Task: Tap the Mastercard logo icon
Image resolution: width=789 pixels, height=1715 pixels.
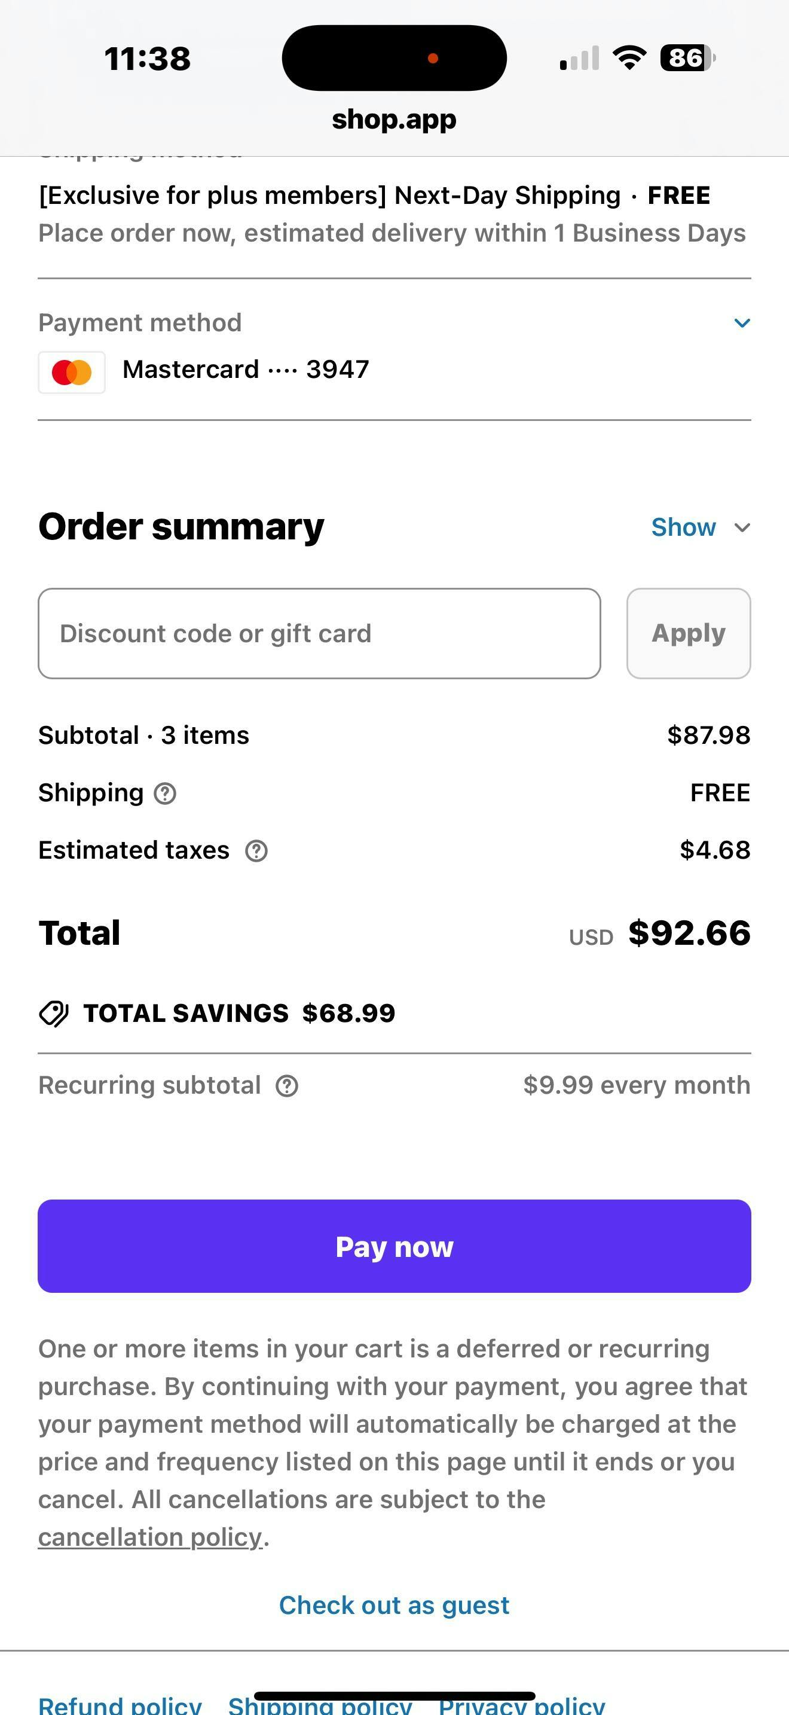Action: click(72, 372)
